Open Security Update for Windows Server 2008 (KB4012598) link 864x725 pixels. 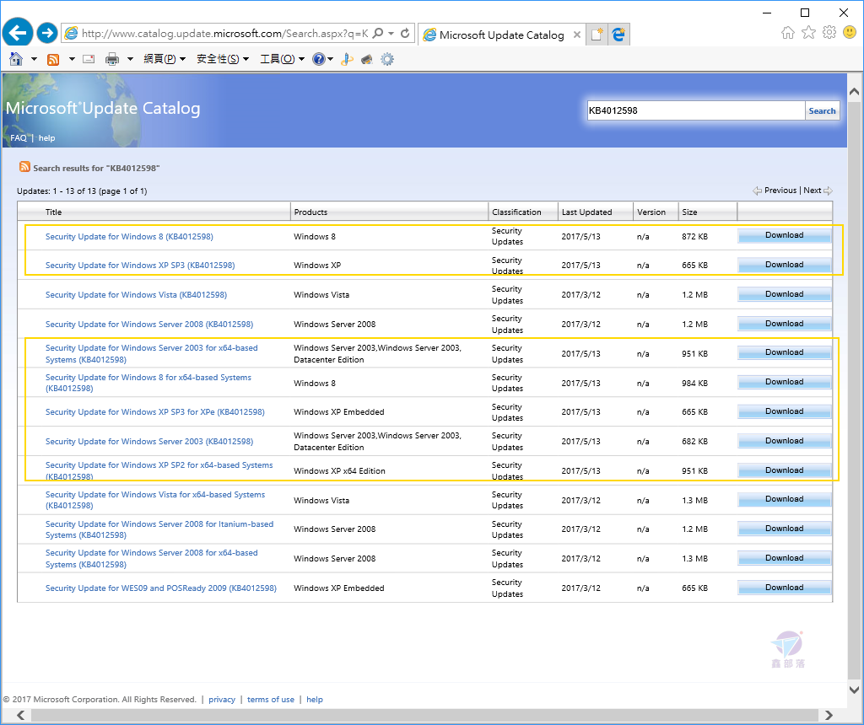tap(149, 325)
